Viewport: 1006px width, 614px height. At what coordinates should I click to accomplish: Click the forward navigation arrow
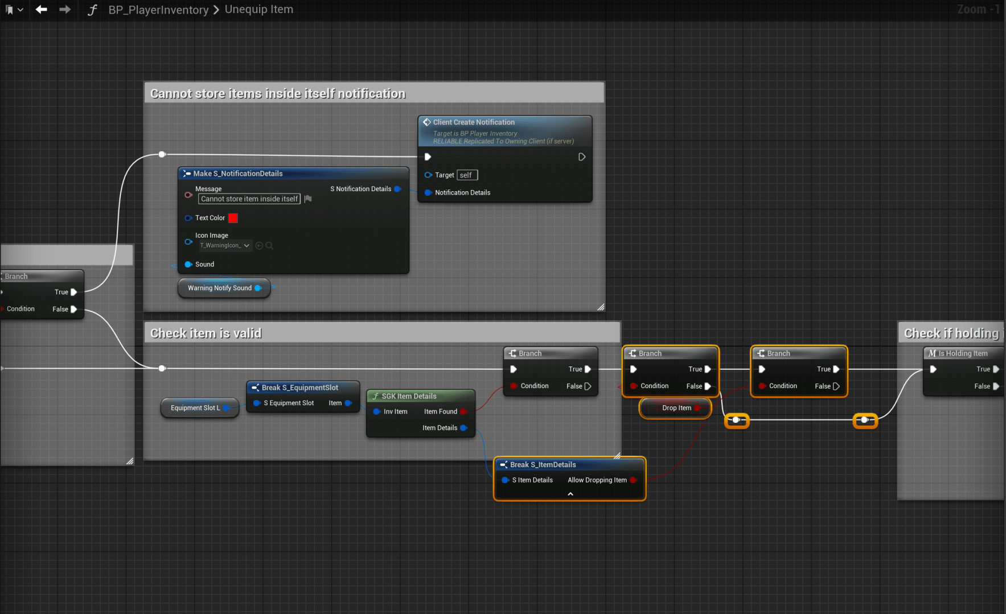point(65,10)
